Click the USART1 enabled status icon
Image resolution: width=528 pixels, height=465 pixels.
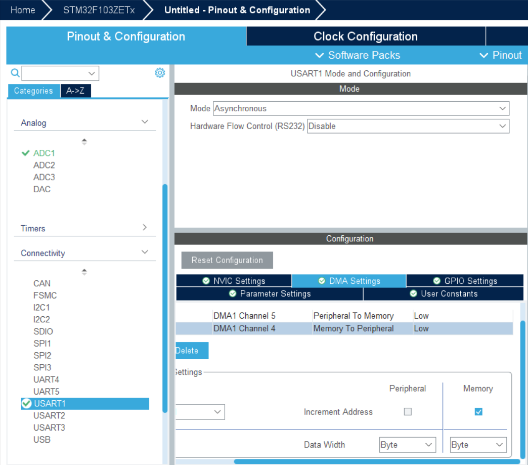[x=26, y=403]
